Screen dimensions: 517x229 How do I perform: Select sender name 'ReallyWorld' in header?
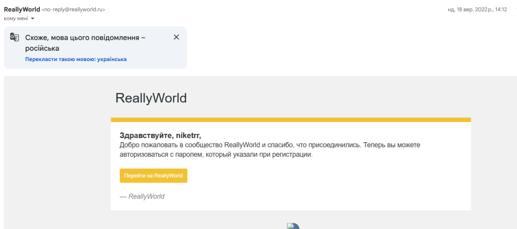click(22, 9)
